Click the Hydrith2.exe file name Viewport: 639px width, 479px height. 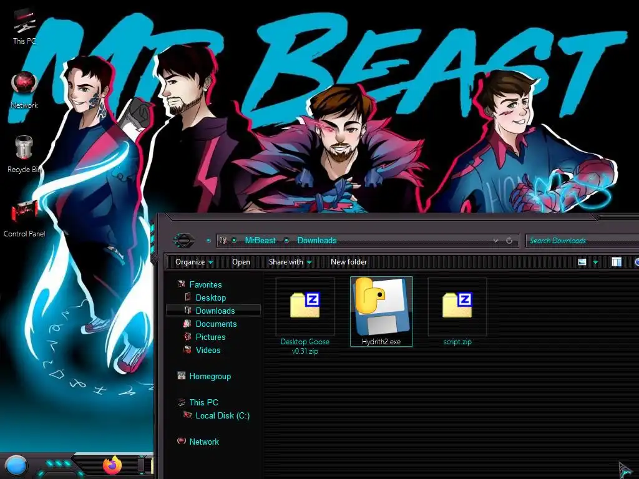tap(381, 341)
